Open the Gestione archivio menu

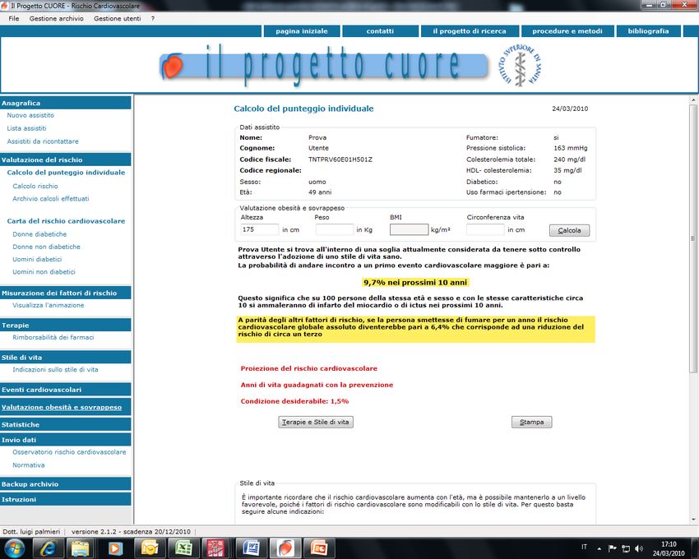tap(56, 18)
